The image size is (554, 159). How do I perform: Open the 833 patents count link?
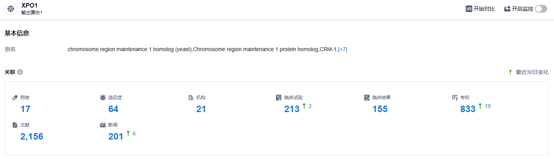click(x=468, y=109)
